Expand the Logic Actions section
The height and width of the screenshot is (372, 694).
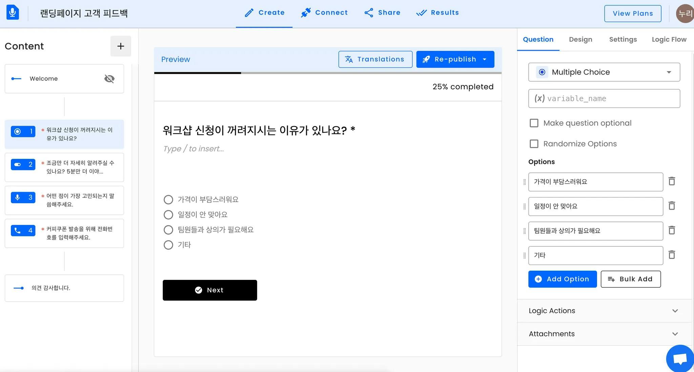604,311
